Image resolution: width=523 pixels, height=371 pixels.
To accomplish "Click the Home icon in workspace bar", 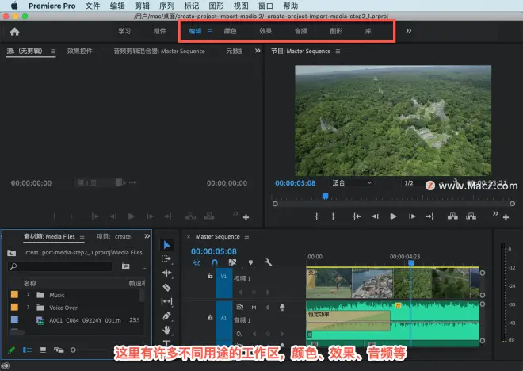I will click(15, 32).
